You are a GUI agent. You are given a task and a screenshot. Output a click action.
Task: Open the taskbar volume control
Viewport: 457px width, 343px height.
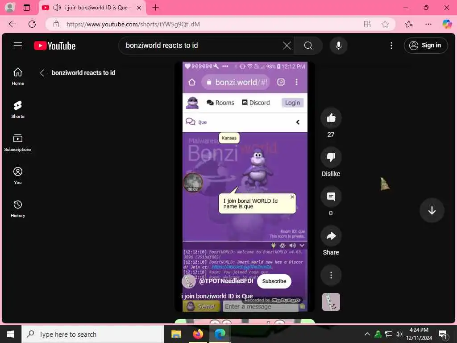point(399,334)
